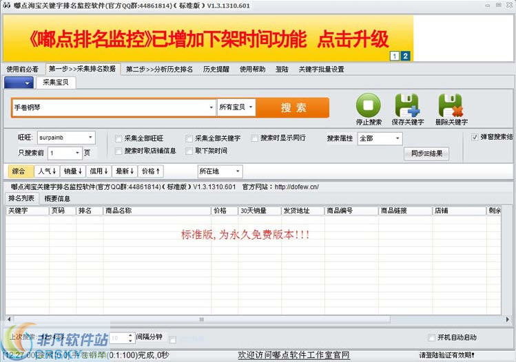
Task: Click the horizontal scrollbar thumb
Action: coord(202,319)
